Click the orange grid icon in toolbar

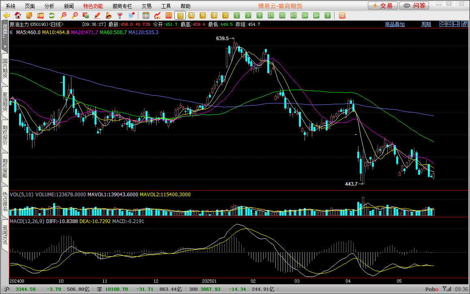342,15
